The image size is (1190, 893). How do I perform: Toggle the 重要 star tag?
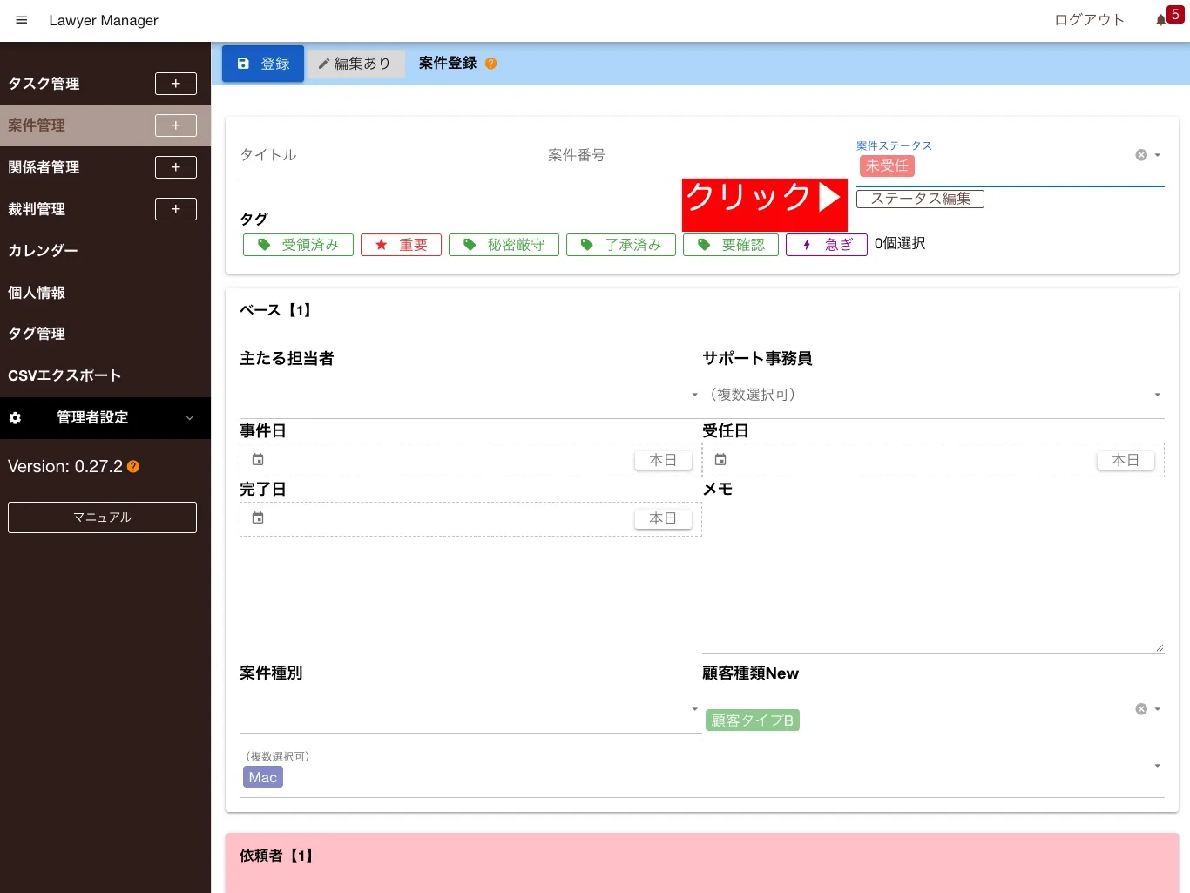(401, 245)
